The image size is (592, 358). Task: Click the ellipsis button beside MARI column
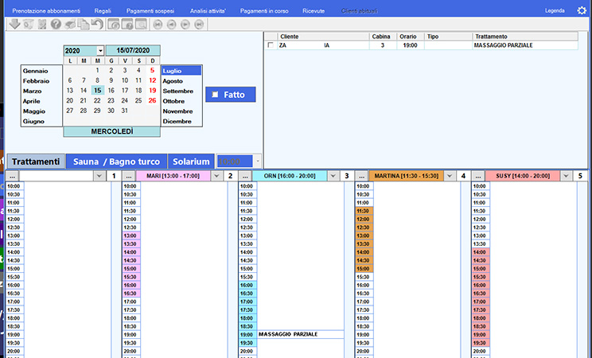click(x=129, y=176)
